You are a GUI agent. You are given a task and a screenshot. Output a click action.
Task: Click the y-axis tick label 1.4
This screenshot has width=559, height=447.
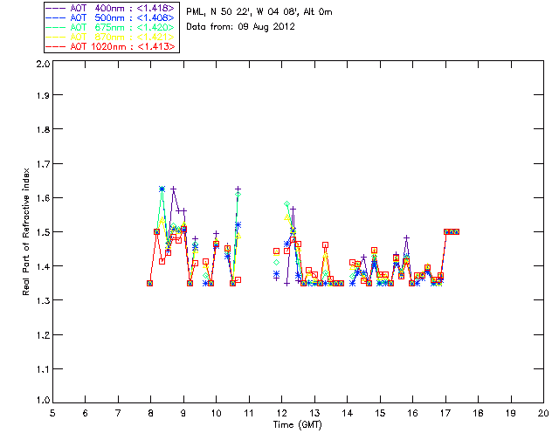[x=43, y=266]
